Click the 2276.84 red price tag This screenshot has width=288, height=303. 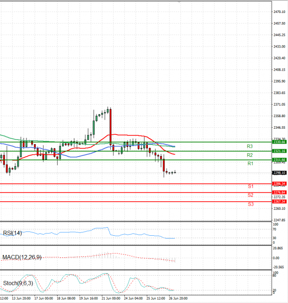click(279, 193)
